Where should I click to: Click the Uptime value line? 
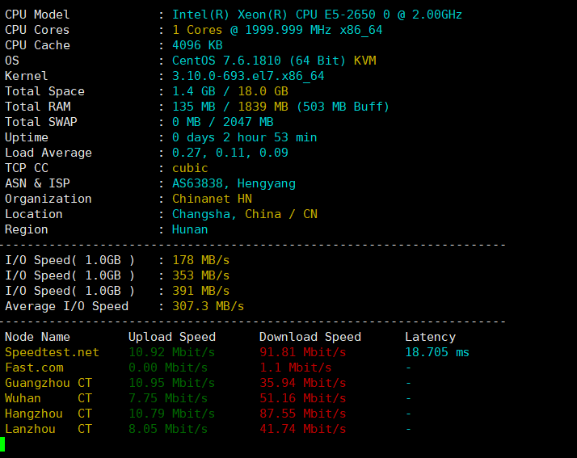click(x=244, y=137)
